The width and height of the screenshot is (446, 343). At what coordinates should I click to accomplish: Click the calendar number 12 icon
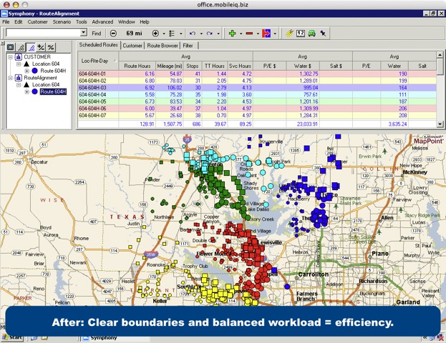pyautogui.click(x=300, y=33)
